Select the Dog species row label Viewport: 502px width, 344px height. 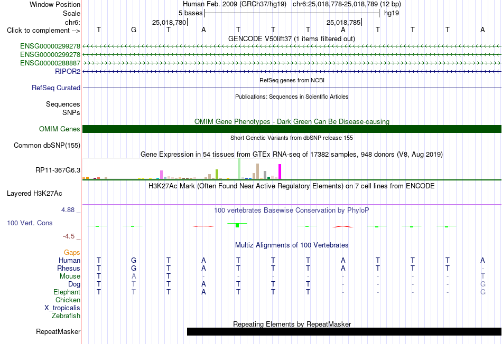74,284
